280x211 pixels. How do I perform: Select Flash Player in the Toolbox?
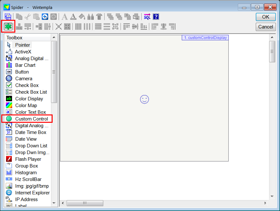[28, 159]
